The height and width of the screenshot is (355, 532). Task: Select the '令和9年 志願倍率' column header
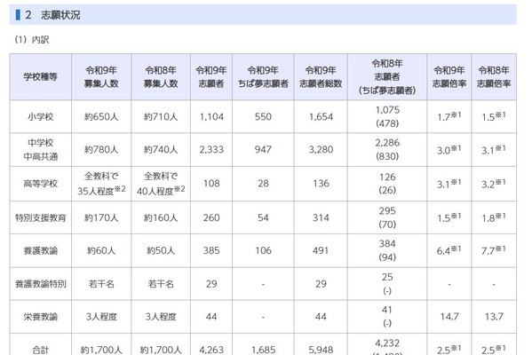[x=449, y=76]
